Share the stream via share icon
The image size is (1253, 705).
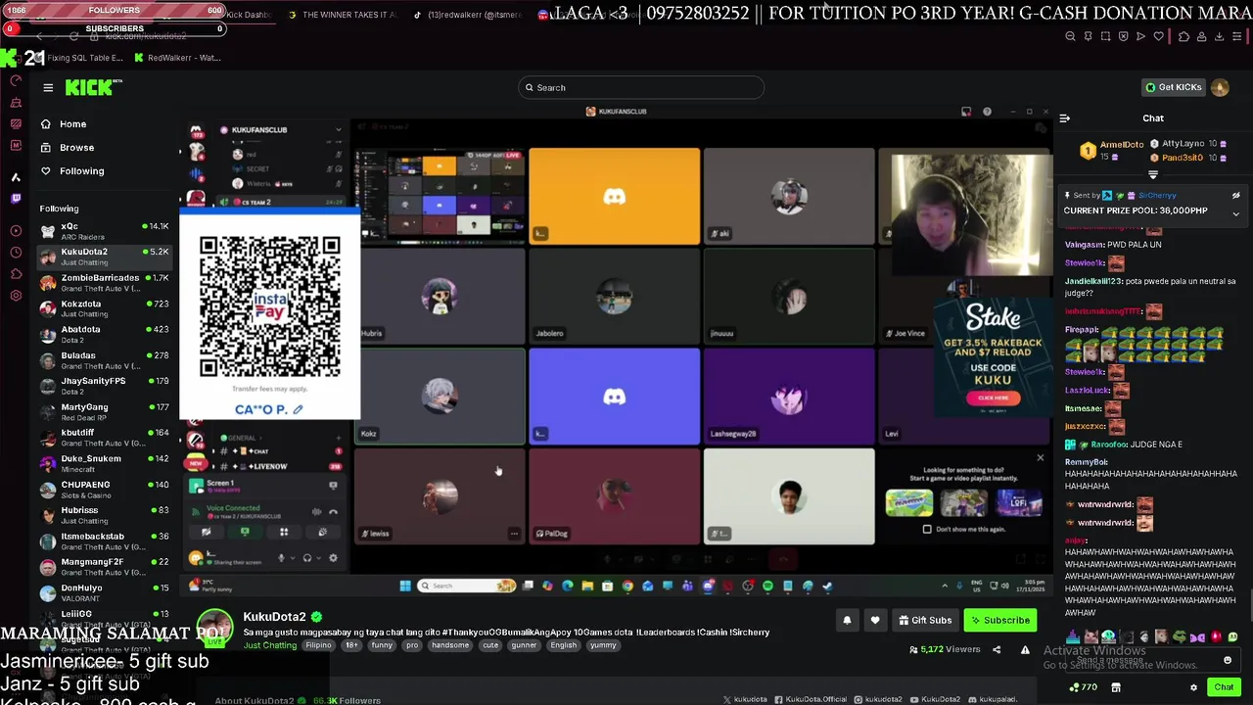click(997, 649)
